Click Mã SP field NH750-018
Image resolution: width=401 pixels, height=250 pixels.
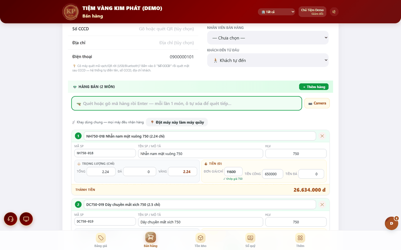tap(105, 153)
